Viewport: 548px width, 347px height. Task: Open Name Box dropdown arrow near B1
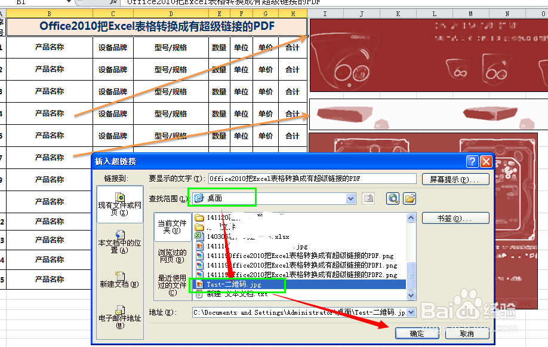click(x=69, y=2)
